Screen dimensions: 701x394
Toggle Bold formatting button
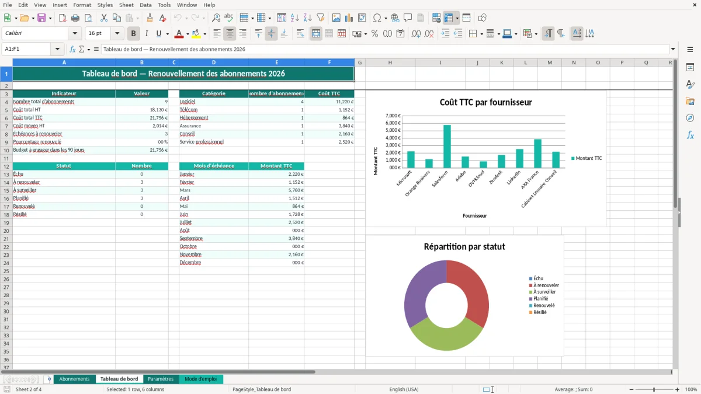pos(133,34)
